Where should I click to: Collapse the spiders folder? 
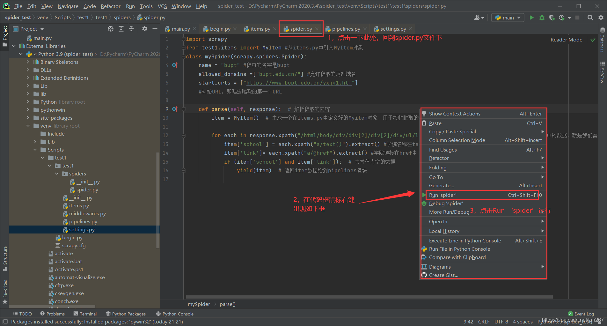57,174
